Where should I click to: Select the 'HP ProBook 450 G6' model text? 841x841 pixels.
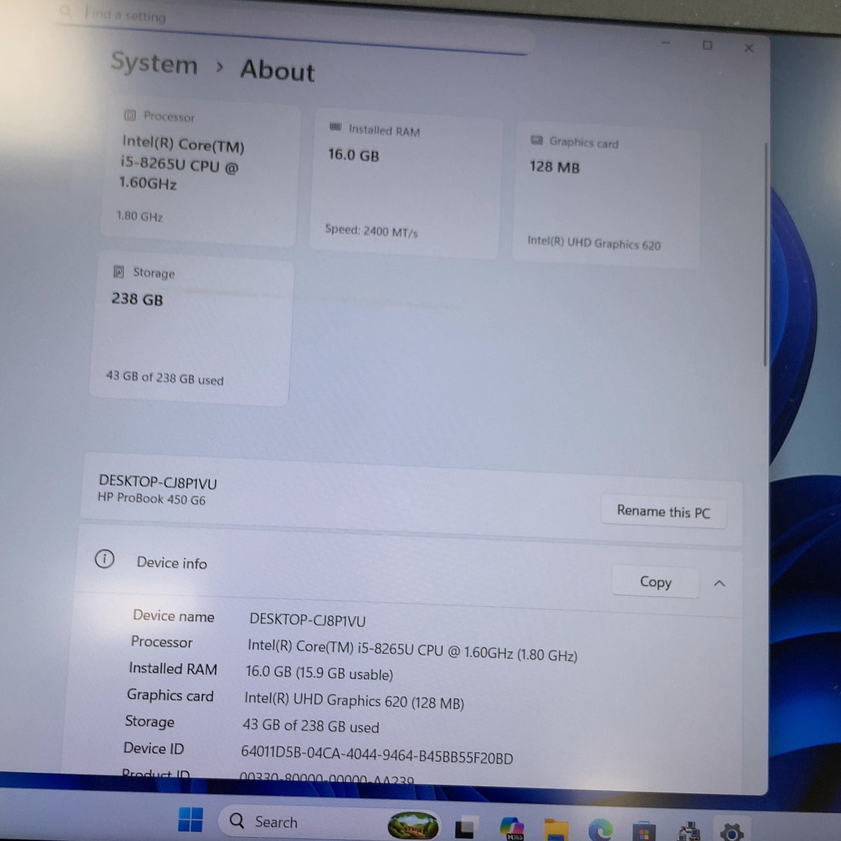point(151,498)
